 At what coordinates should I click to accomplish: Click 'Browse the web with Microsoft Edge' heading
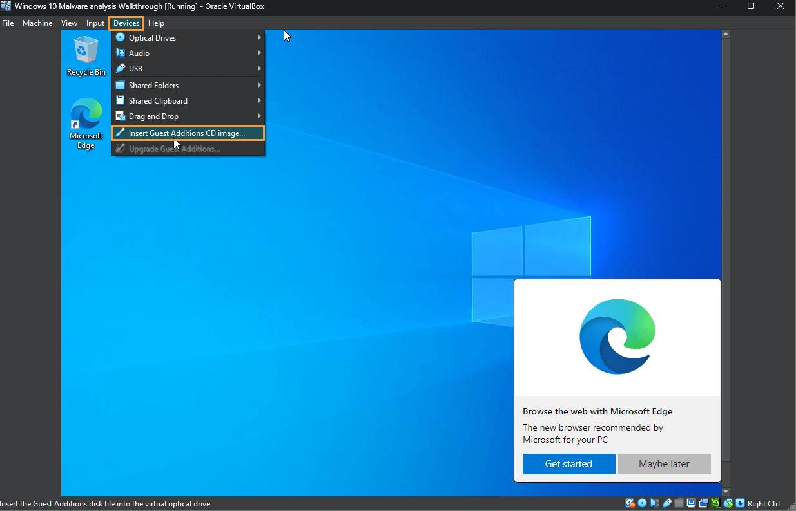click(x=597, y=411)
